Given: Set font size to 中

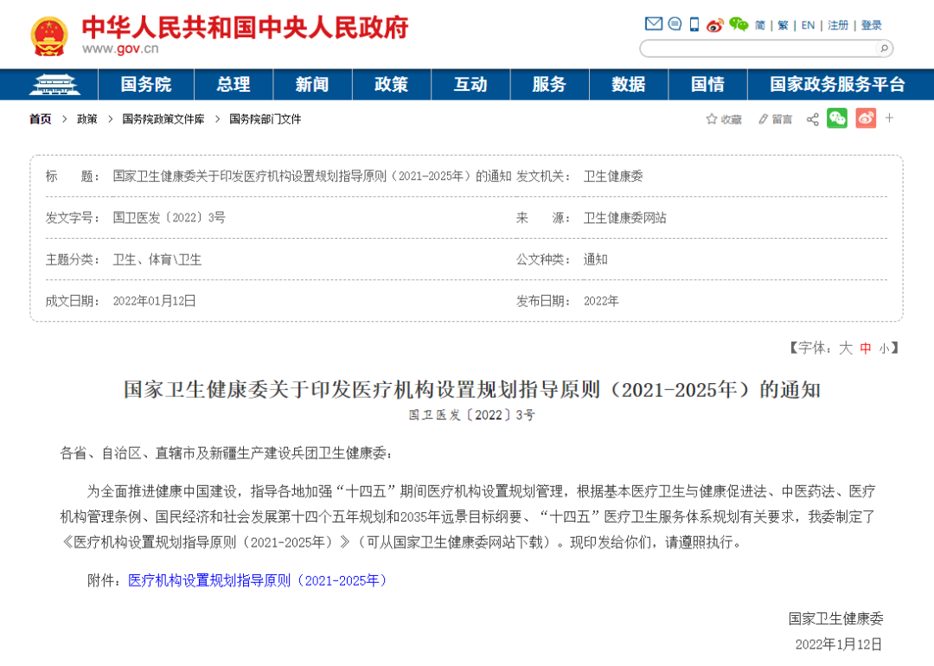Looking at the screenshot, I should point(866,348).
